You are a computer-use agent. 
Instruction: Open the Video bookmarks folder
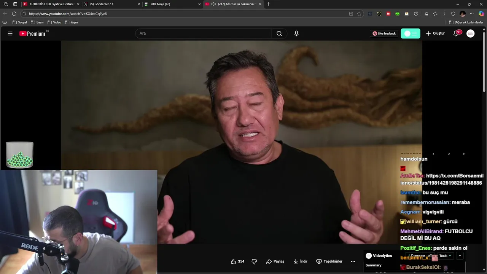coord(54,22)
